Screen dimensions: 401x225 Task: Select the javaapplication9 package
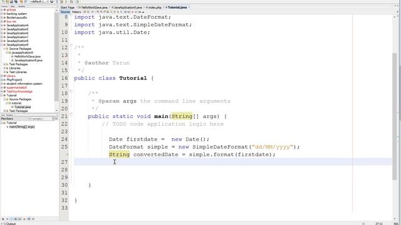tap(23, 52)
